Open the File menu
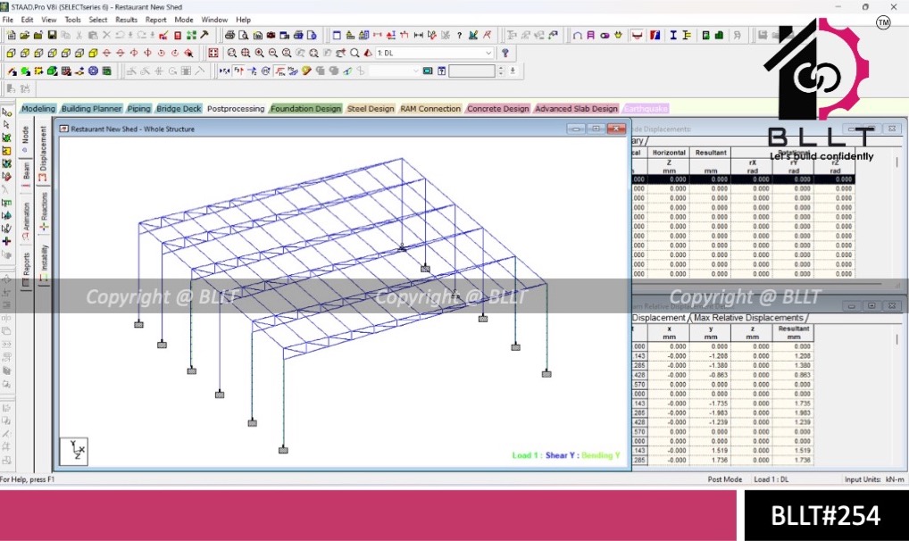Viewport: 909px width, 541px height. coord(7,20)
